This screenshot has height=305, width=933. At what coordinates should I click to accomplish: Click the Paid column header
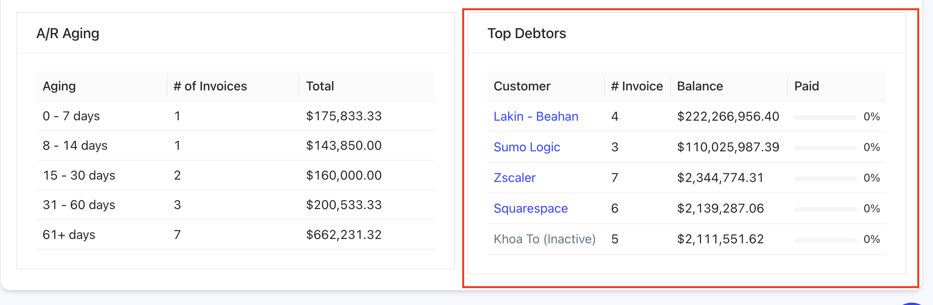click(x=806, y=86)
